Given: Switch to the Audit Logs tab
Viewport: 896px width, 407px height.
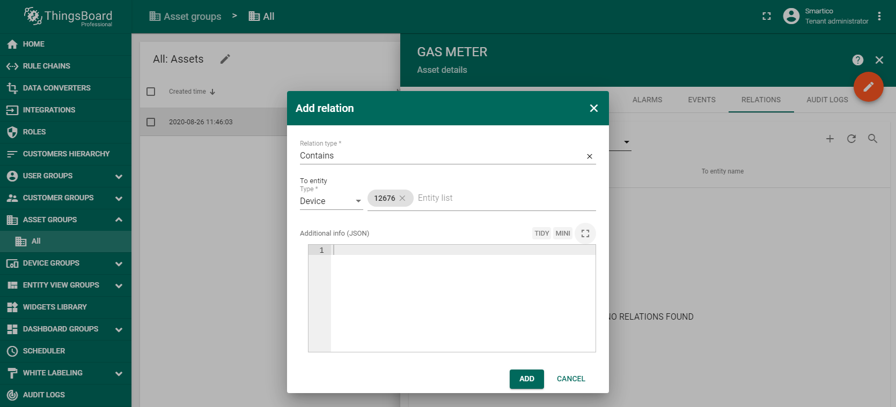Looking at the screenshot, I should click(x=827, y=100).
